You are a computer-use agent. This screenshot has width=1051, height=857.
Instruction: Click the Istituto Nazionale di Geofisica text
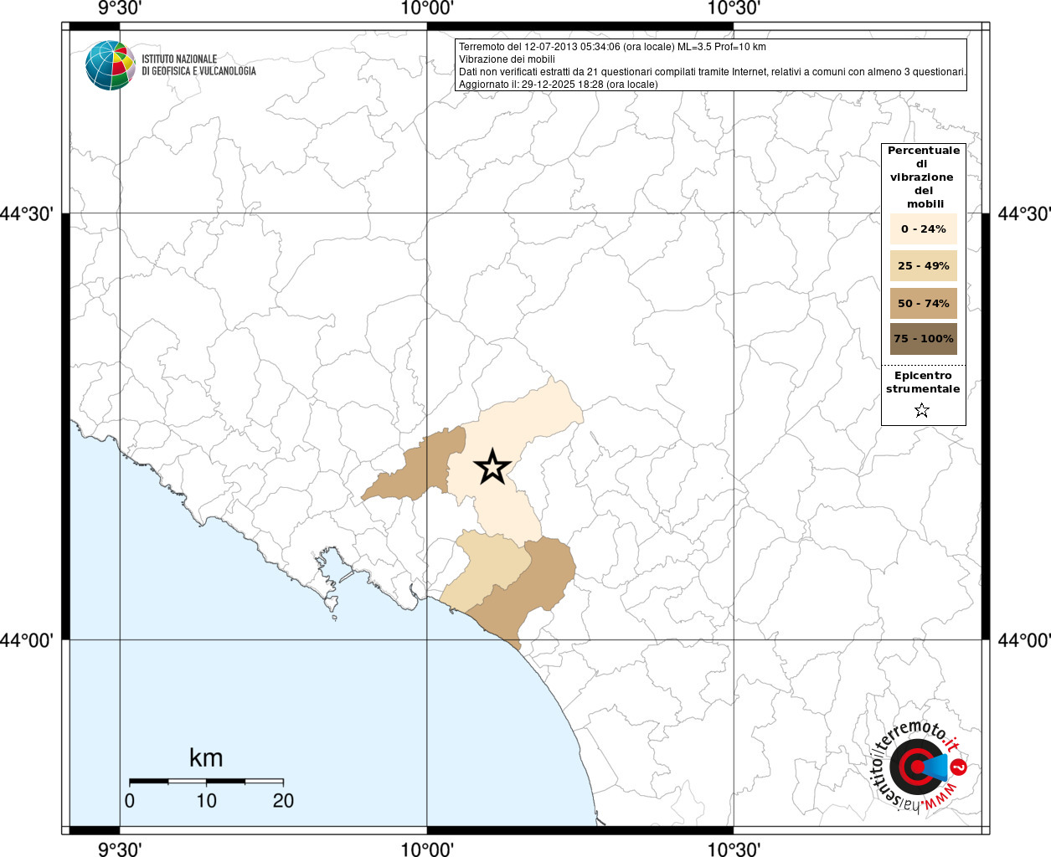click(198, 65)
